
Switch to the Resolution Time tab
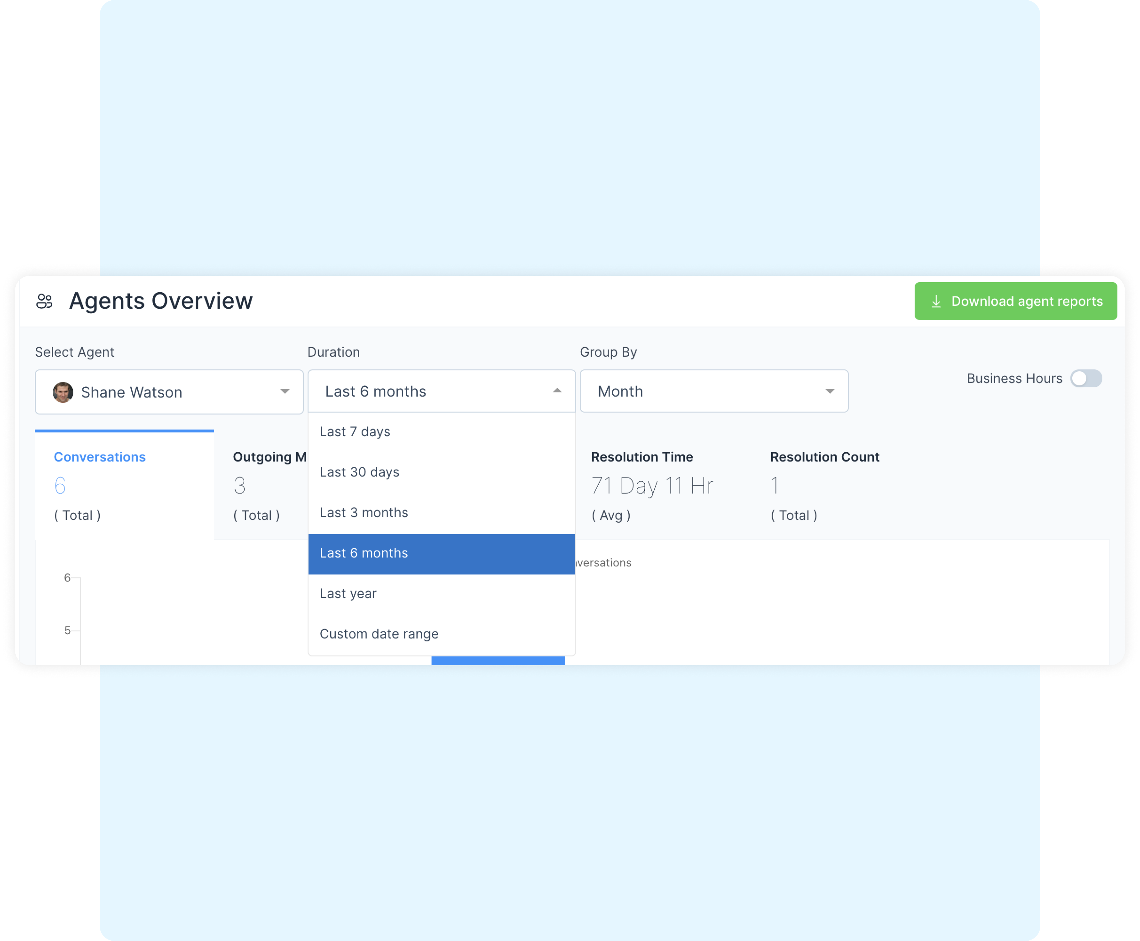642,457
